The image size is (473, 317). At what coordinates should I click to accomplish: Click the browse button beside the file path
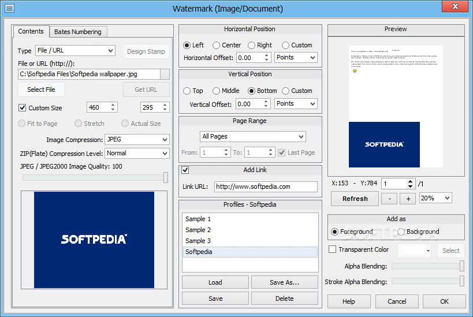click(x=165, y=74)
